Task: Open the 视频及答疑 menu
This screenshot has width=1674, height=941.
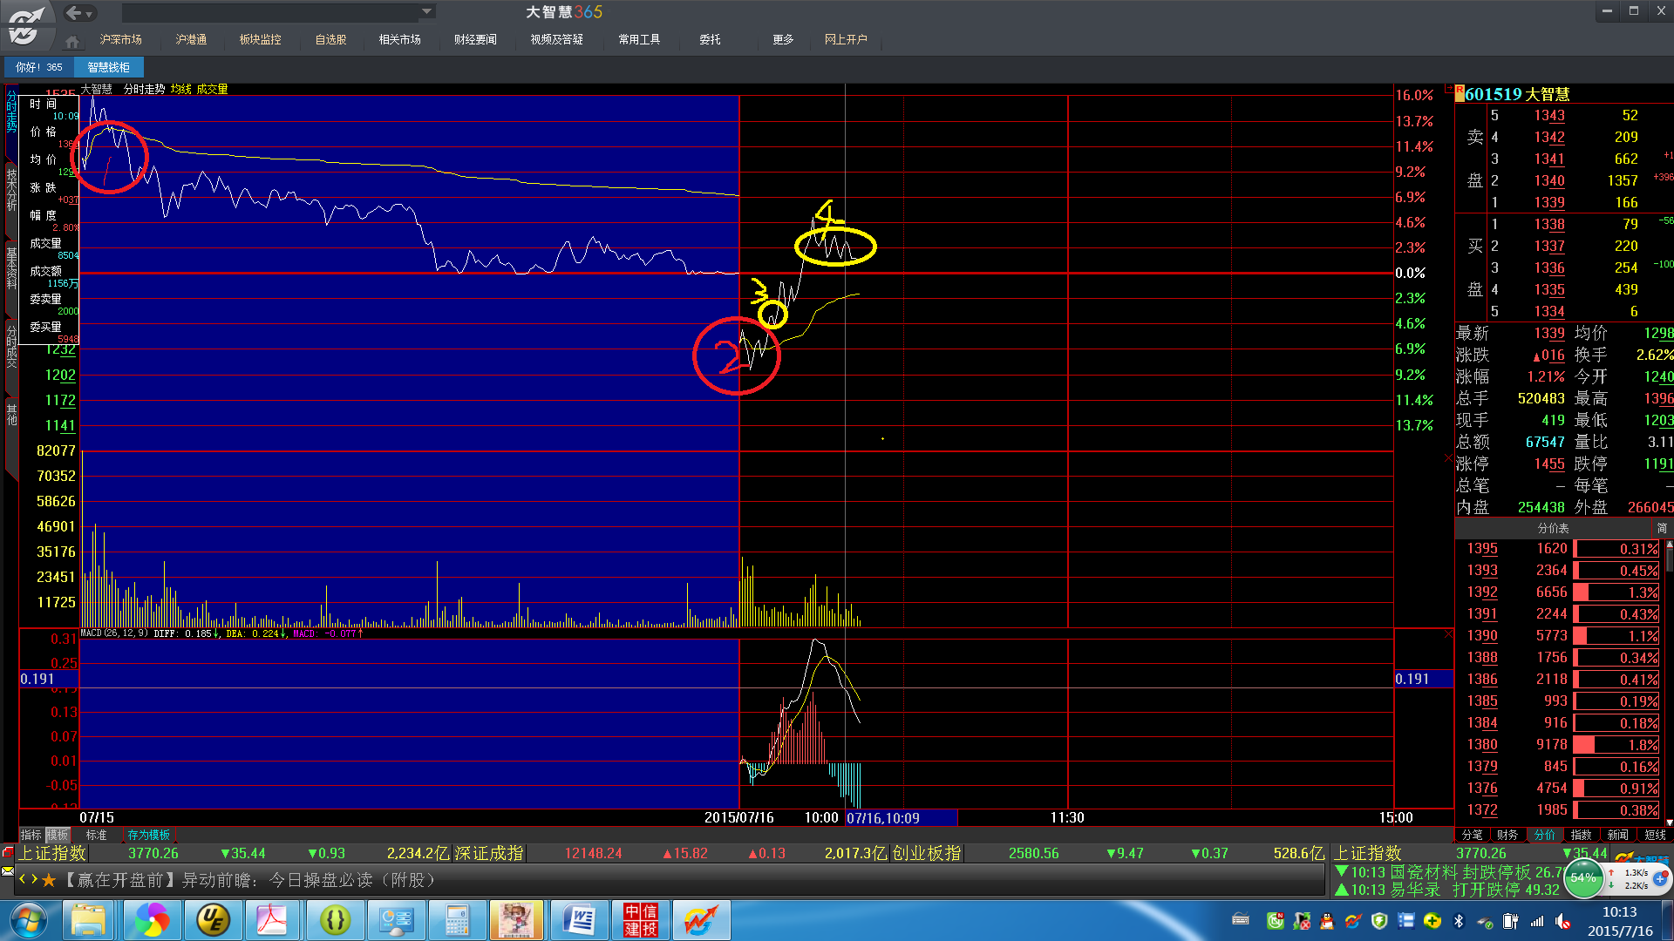Action: coord(556,39)
